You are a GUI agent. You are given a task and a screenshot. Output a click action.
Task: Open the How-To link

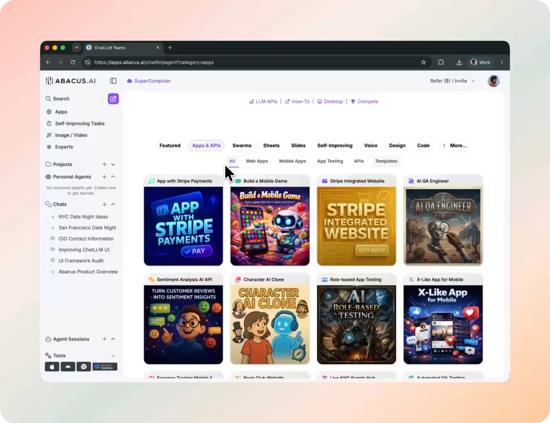tap(297, 102)
